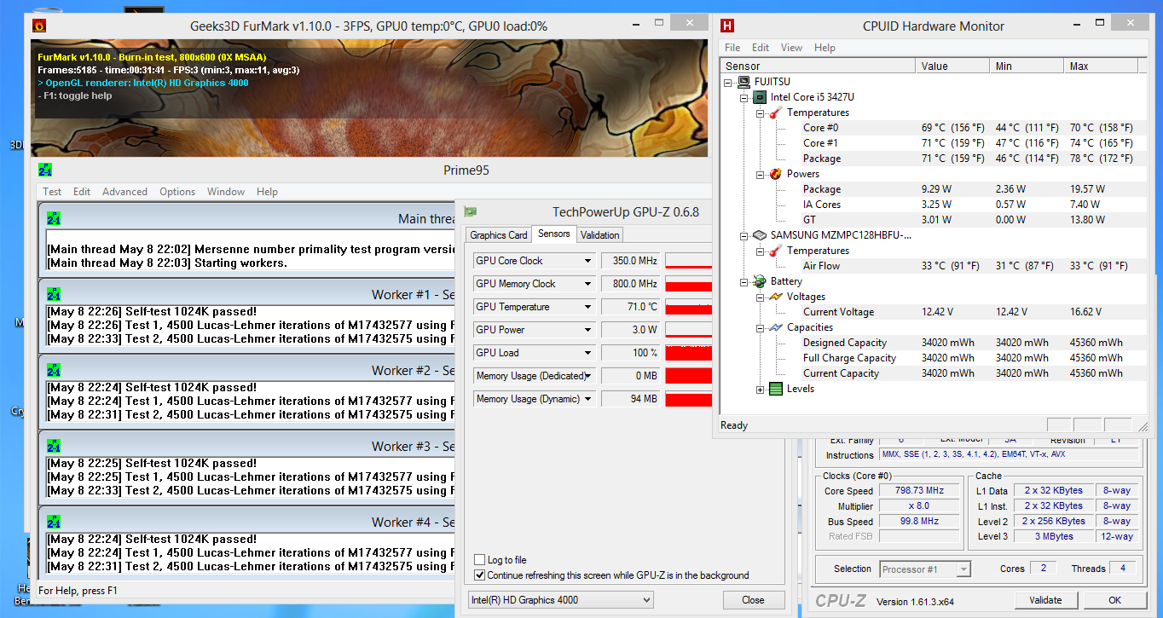The width and height of the screenshot is (1163, 618).
Task: Click the CPU-Z Validate button
Action: (1044, 600)
